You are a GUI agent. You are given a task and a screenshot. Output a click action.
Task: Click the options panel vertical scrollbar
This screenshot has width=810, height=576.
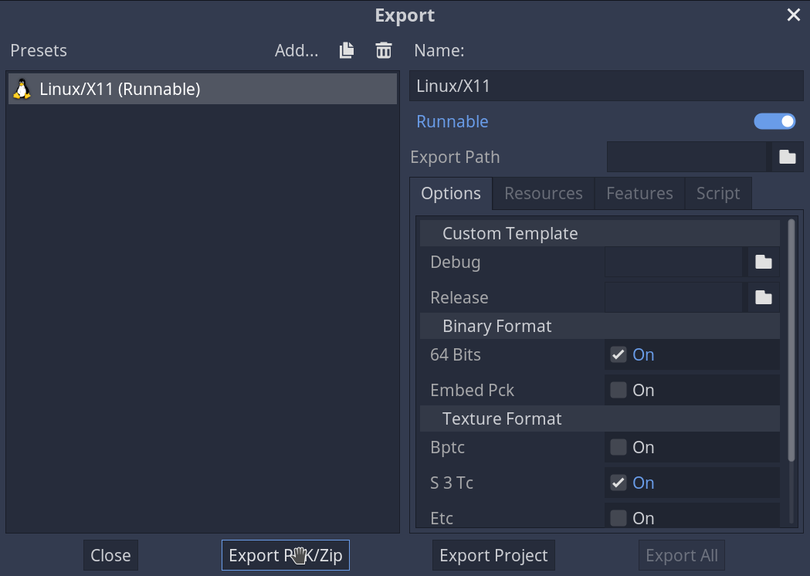[x=791, y=341]
